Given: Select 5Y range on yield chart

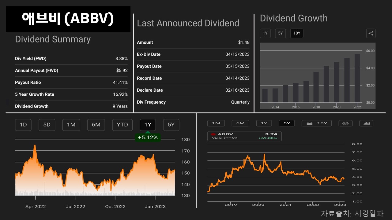Looking at the screenshot, I should click(287, 123).
